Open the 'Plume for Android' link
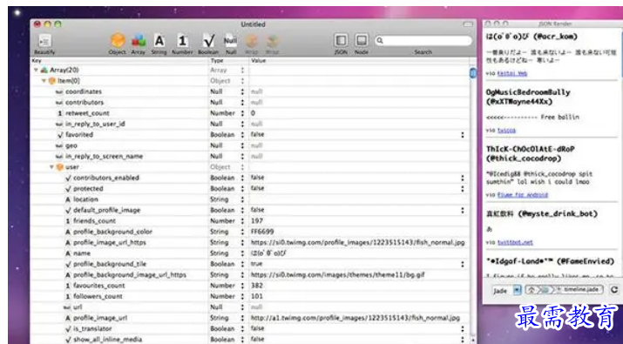This screenshot has height=344, width=623. point(523,195)
